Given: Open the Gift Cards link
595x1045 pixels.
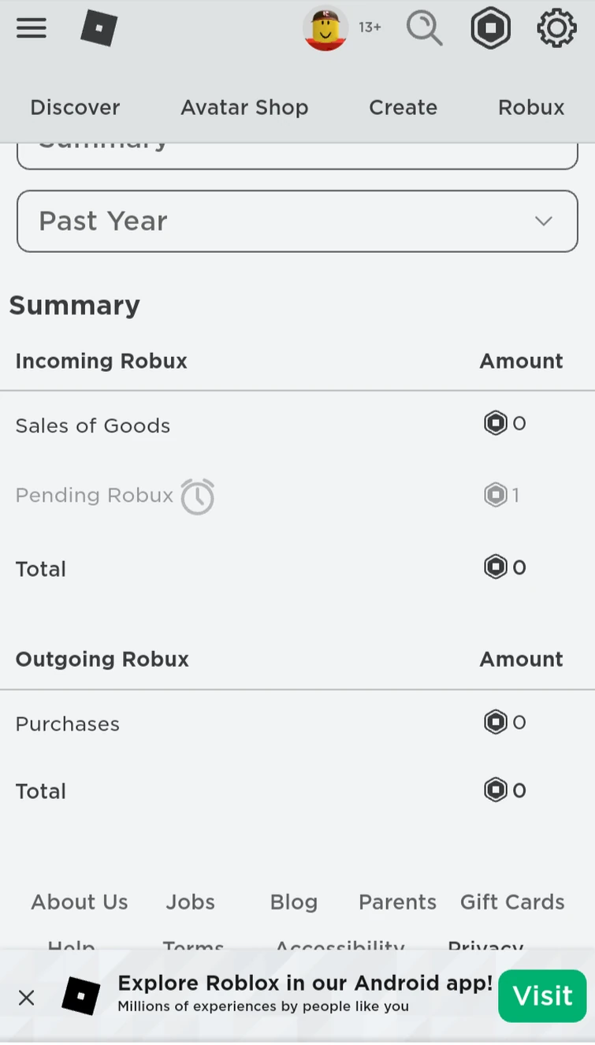Looking at the screenshot, I should (512, 902).
